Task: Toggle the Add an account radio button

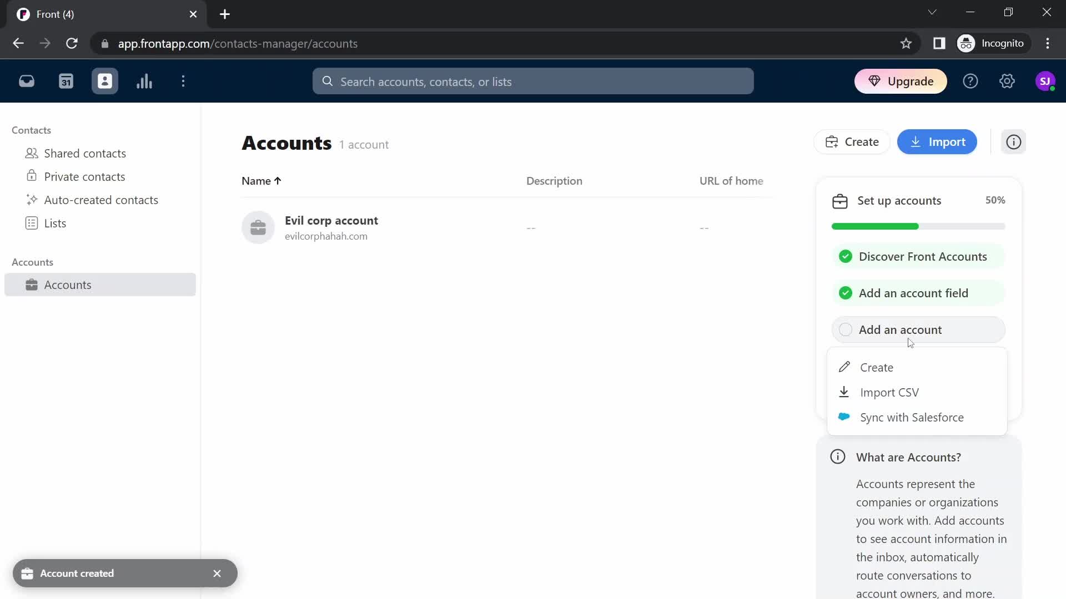Action: coord(846,329)
